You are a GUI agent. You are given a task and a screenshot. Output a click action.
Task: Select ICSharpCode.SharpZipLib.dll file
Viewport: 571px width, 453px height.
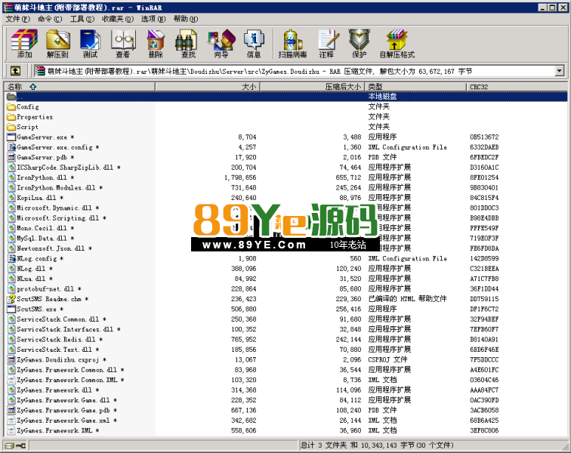point(285,168)
